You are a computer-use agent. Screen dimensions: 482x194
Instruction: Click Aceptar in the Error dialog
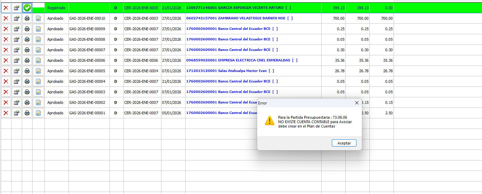click(x=344, y=143)
